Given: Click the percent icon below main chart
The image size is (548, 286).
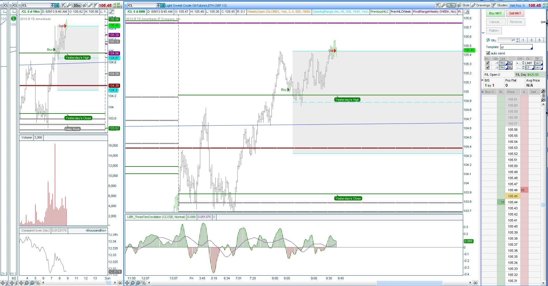Looking at the screenshot, I should [143, 283].
